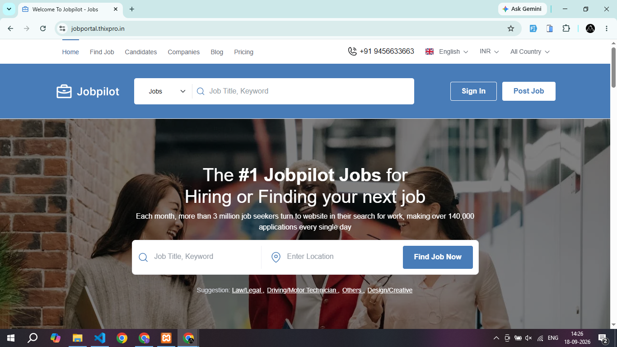Follow the Design/Creative suggestion link
Screen dimensions: 617x347
390,290
